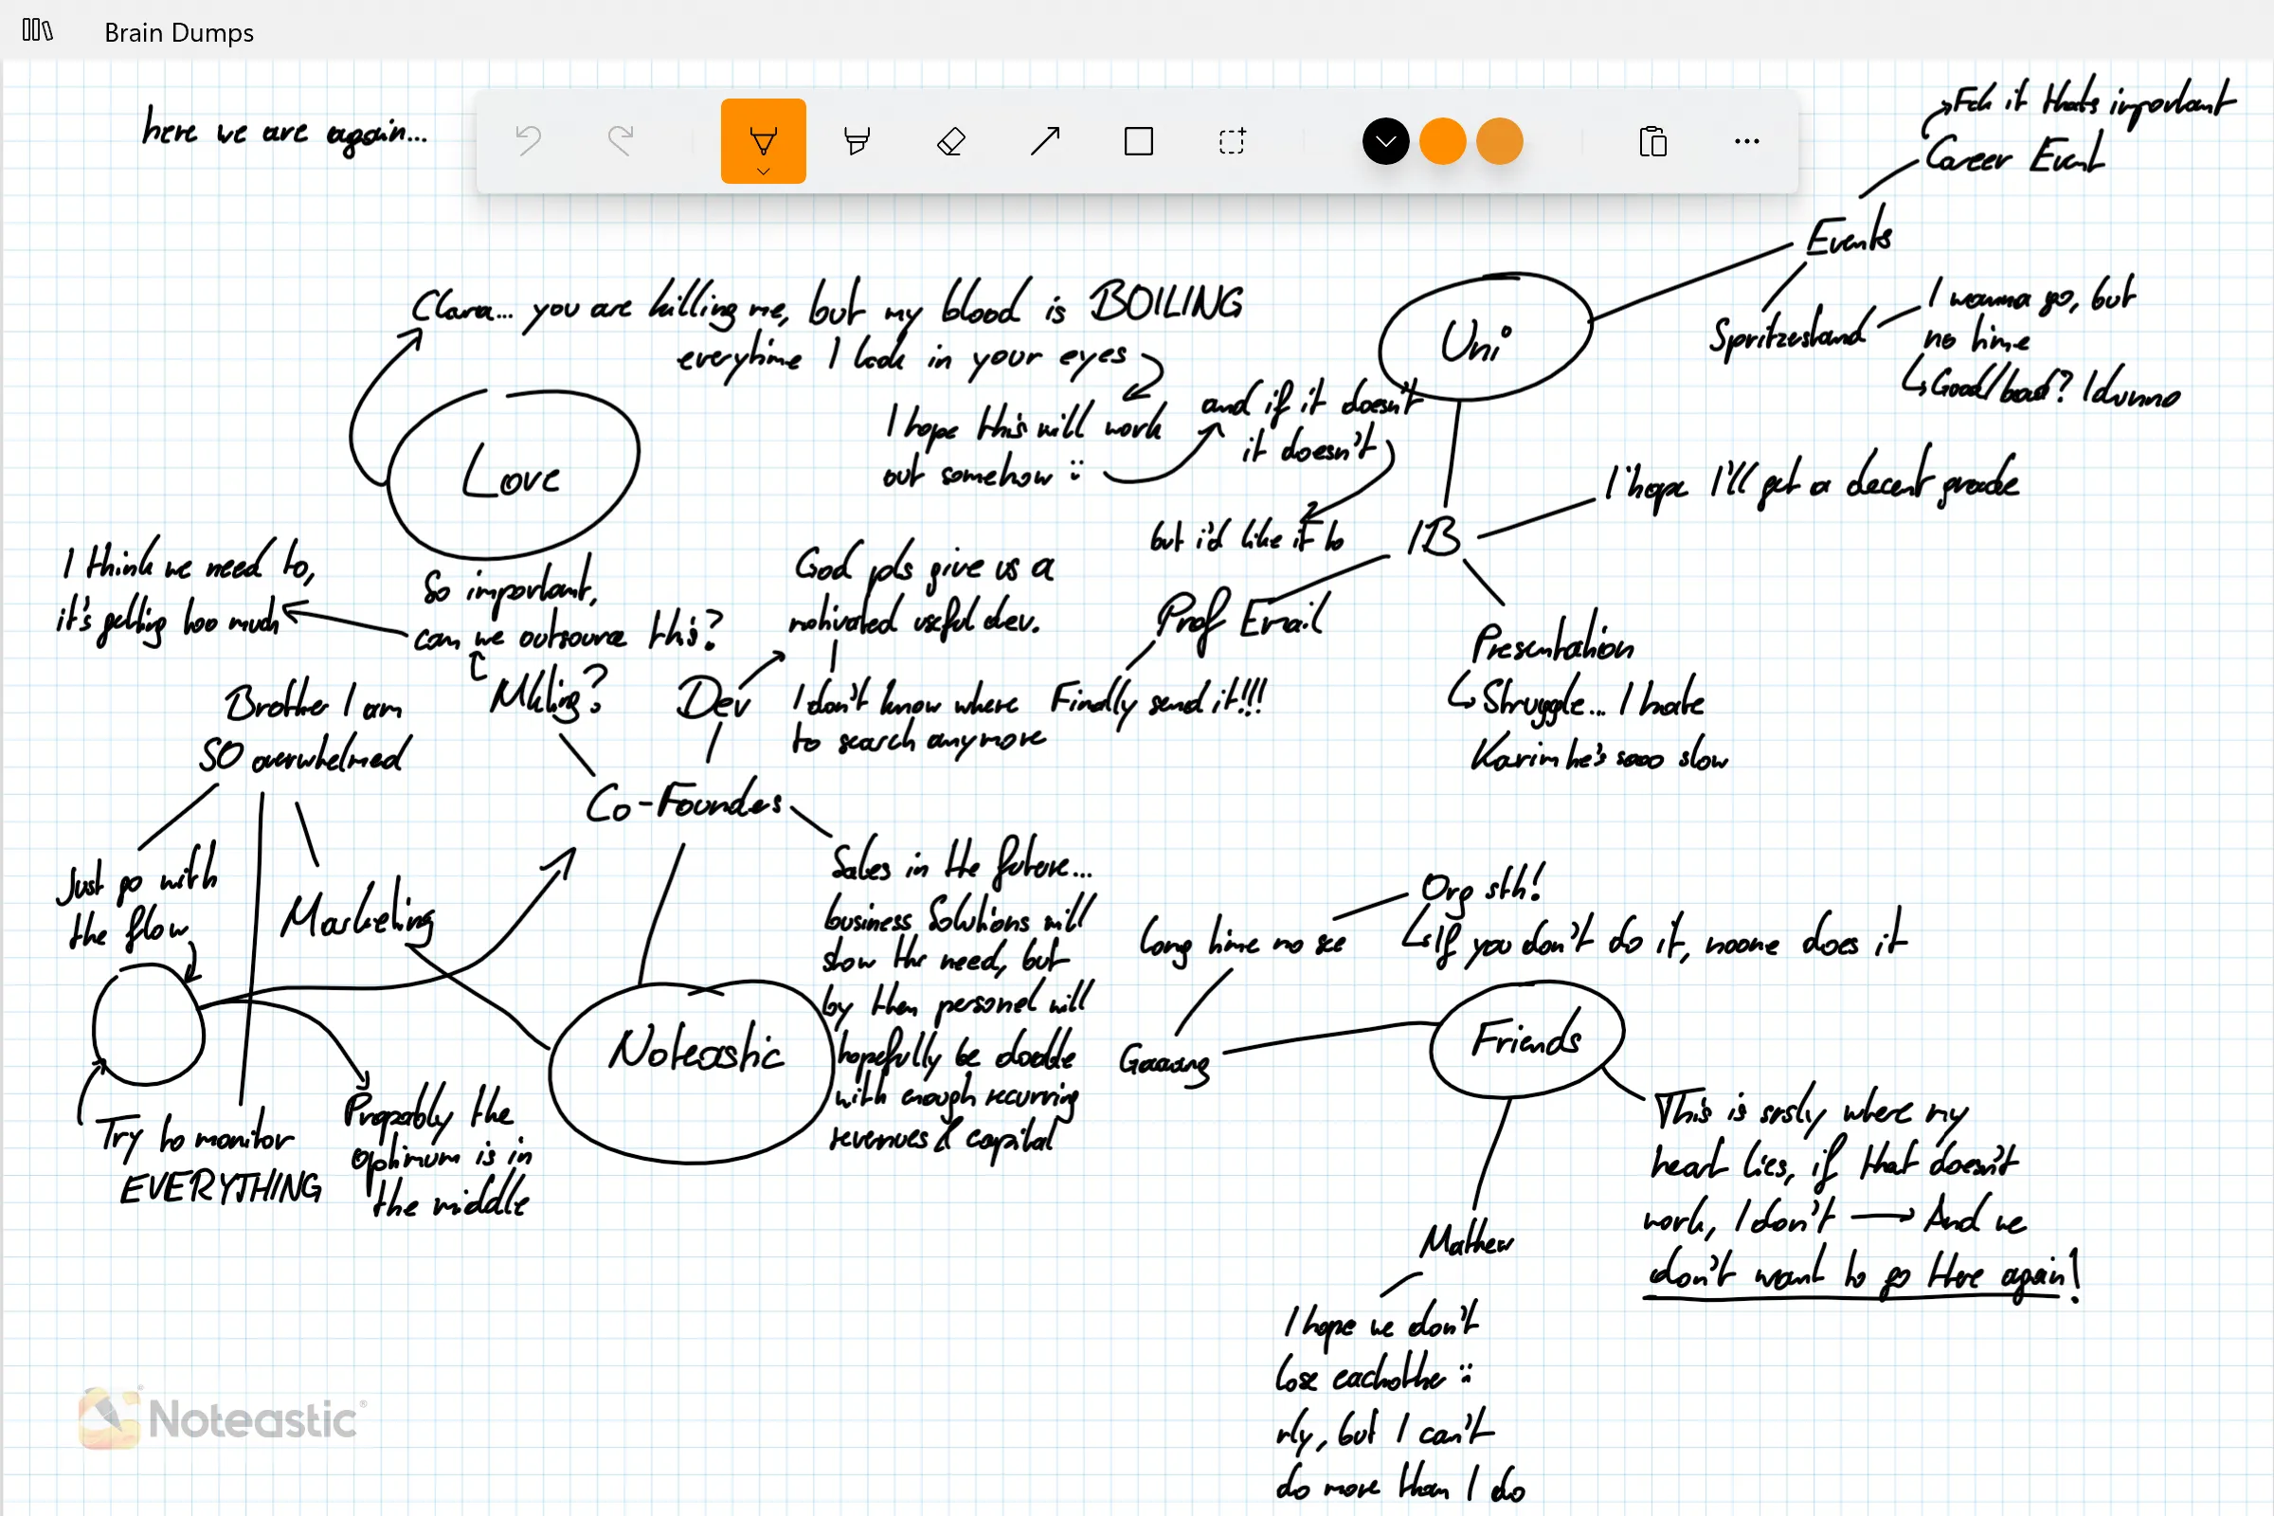The height and width of the screenshot is (1516, 2274).
Task: Select the middle orange color swatch
Action: [x=1442, y=141]
